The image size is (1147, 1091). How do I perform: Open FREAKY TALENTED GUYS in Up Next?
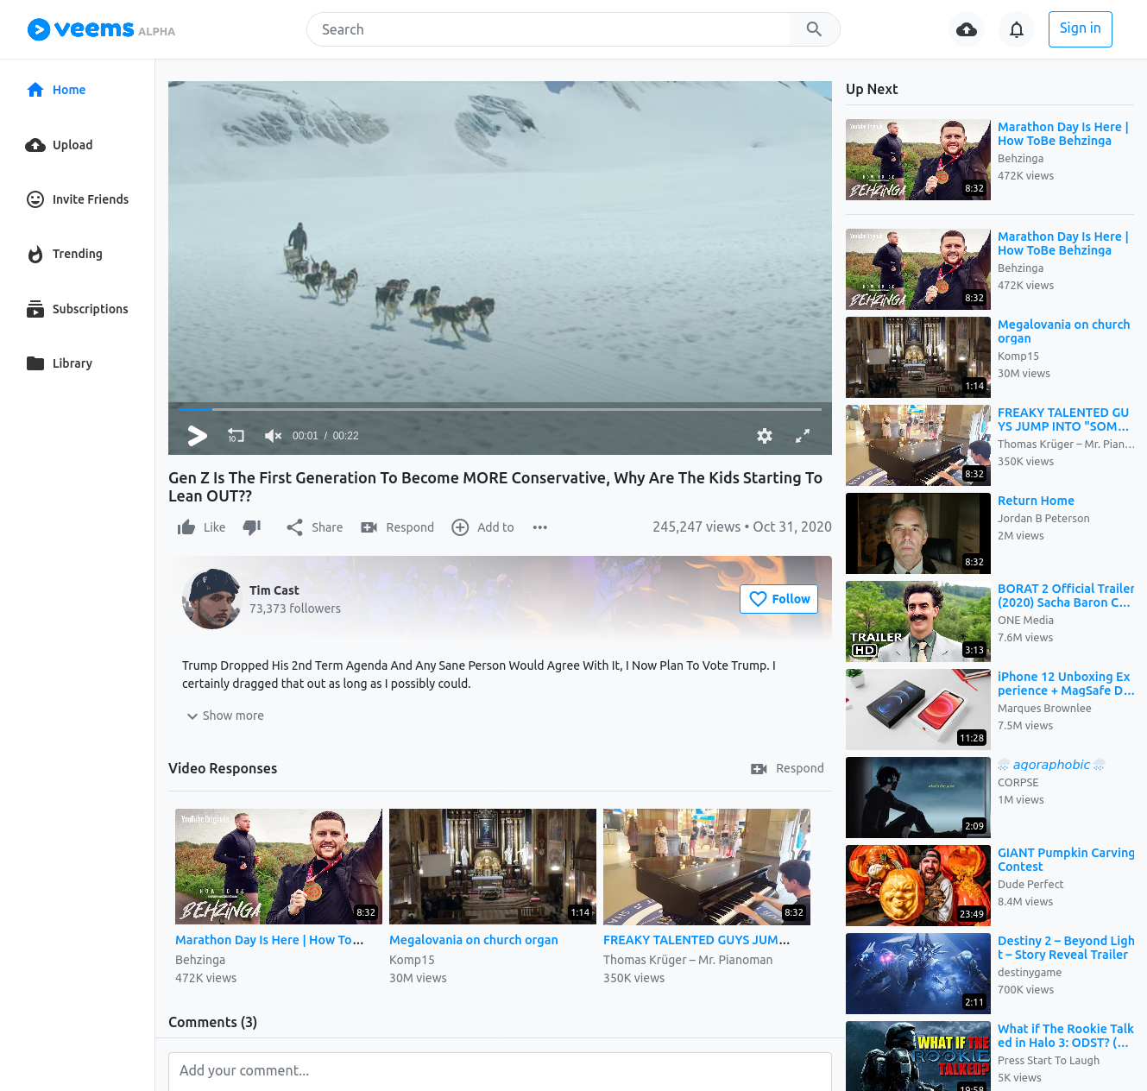(1063, 419)
